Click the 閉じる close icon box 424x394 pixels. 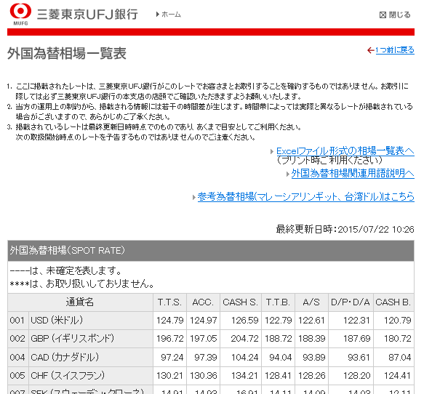(x=383, y=15)
